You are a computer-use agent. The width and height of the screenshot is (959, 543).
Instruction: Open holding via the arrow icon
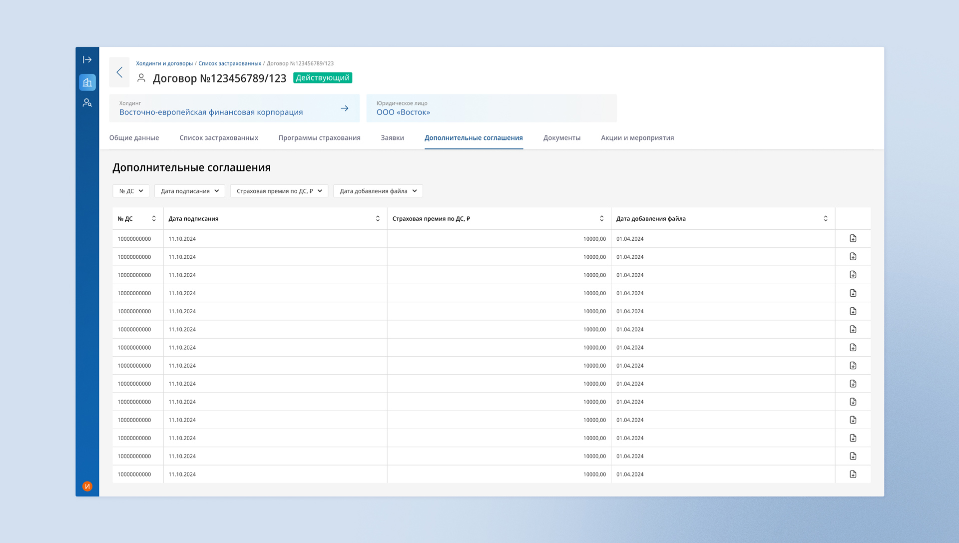click(344, 108)
